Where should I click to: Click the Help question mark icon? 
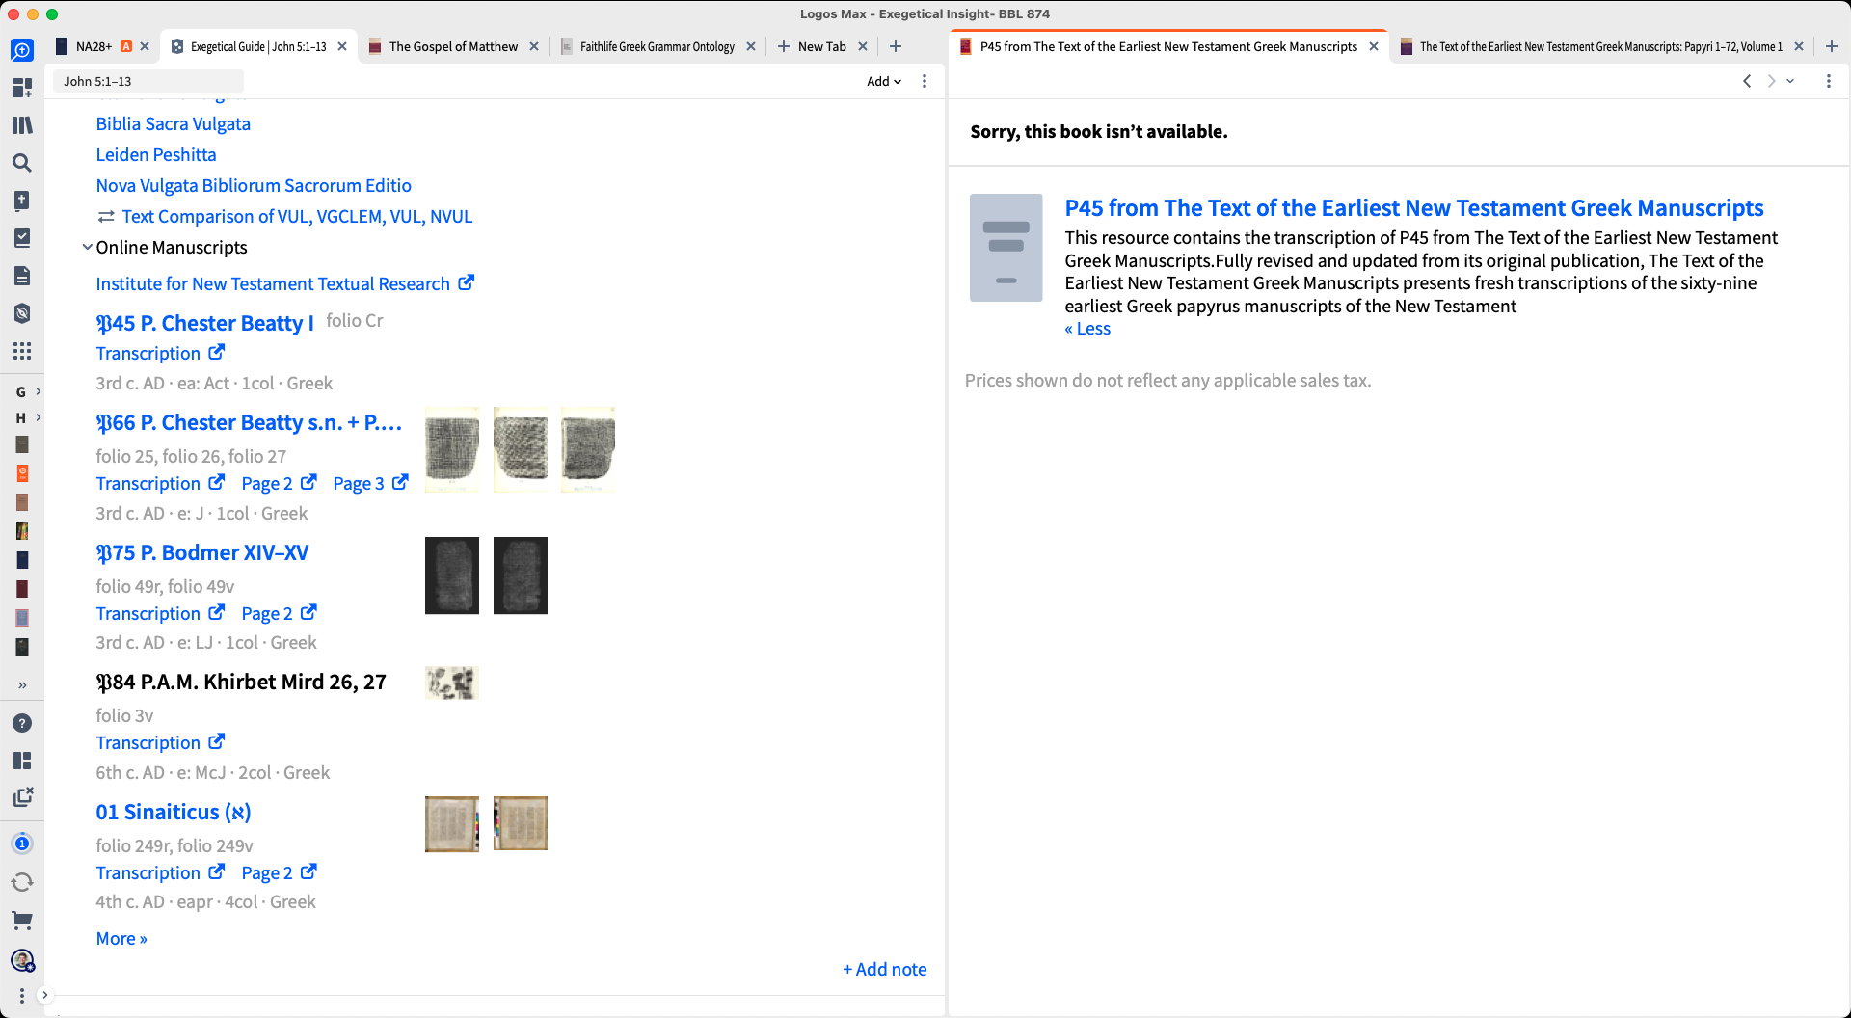tap(22, 723)
